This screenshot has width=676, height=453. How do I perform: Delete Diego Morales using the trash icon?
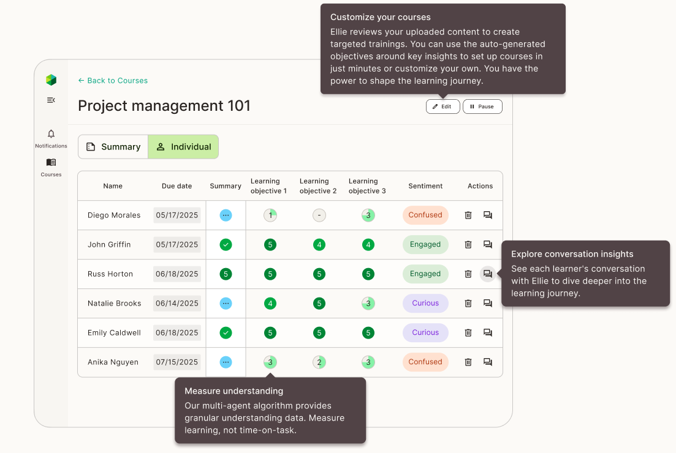point(468,215)
